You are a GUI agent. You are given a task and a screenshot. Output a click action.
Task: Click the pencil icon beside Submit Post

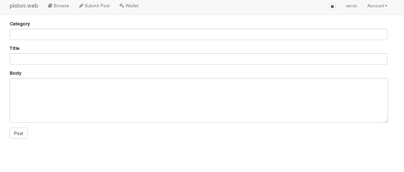(81, 6)
